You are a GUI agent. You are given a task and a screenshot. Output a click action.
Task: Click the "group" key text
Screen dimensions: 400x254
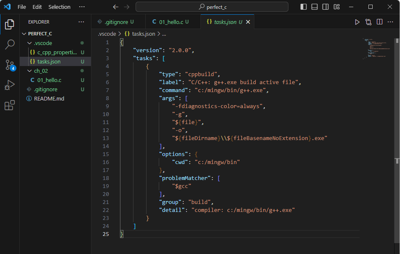click(170, 202)
